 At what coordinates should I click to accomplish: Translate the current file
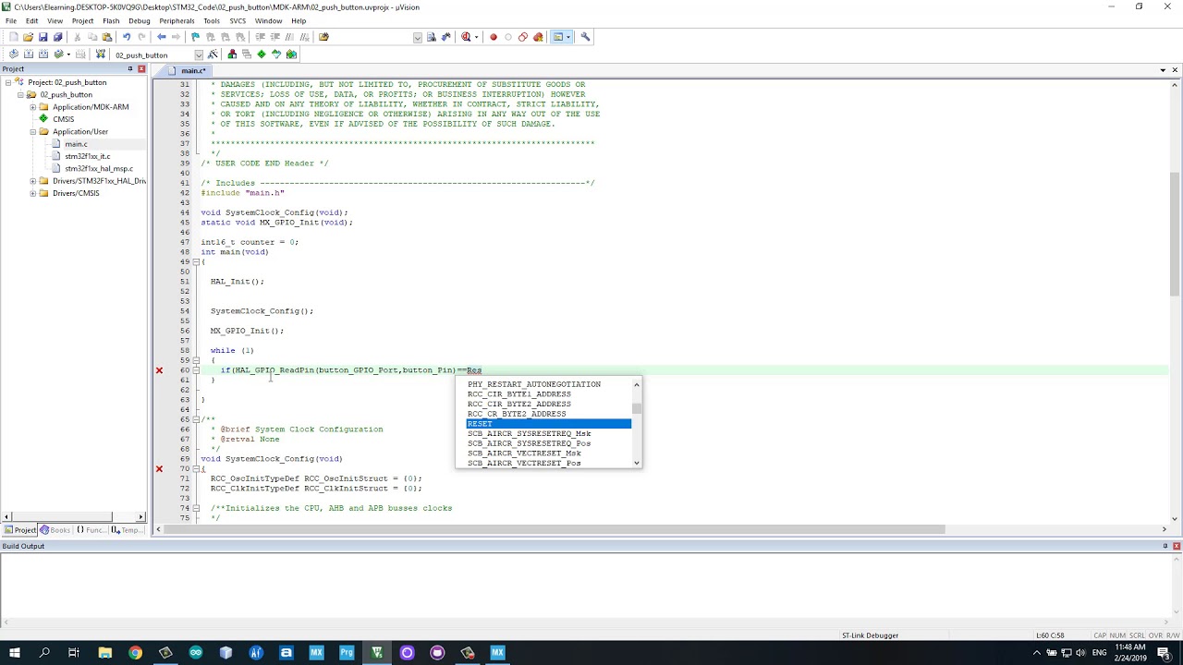pyautogui.click(x=13, y=54)
